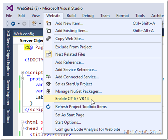This screenshot has height=140, width=168.
Task: Select Exclude From Project entry
Action: [103, 47]
